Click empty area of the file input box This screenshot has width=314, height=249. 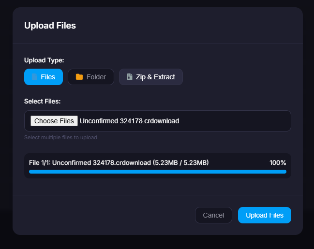[x=237, y=121]
